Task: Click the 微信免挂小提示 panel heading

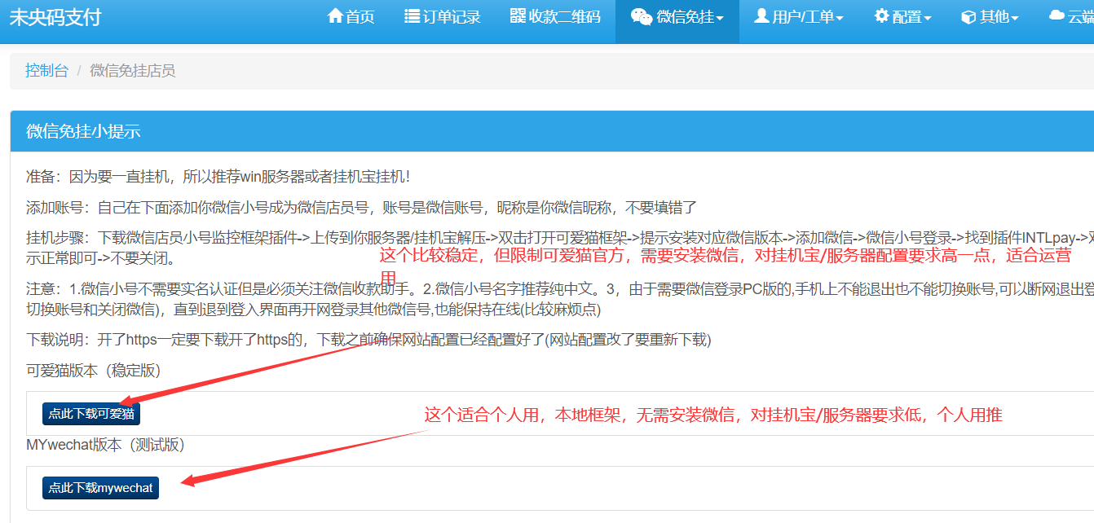Action: 83,131
